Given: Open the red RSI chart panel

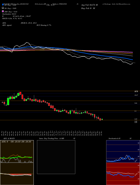Looking at the screenshot, I should click(x=123, y=174).
